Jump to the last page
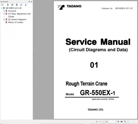Viewport: 138px width, 124px height. (x=121, y=122)
